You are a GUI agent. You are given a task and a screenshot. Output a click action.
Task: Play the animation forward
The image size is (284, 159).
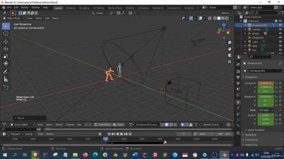click(x=122, y=134)
